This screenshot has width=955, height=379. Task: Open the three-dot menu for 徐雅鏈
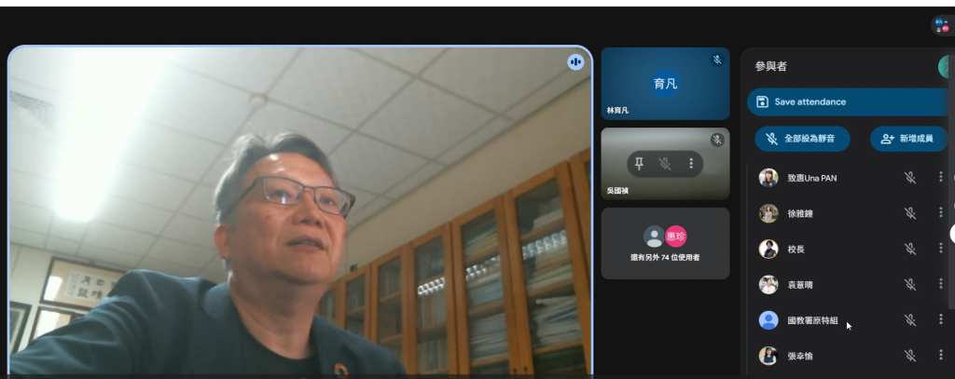pos(940,213)
